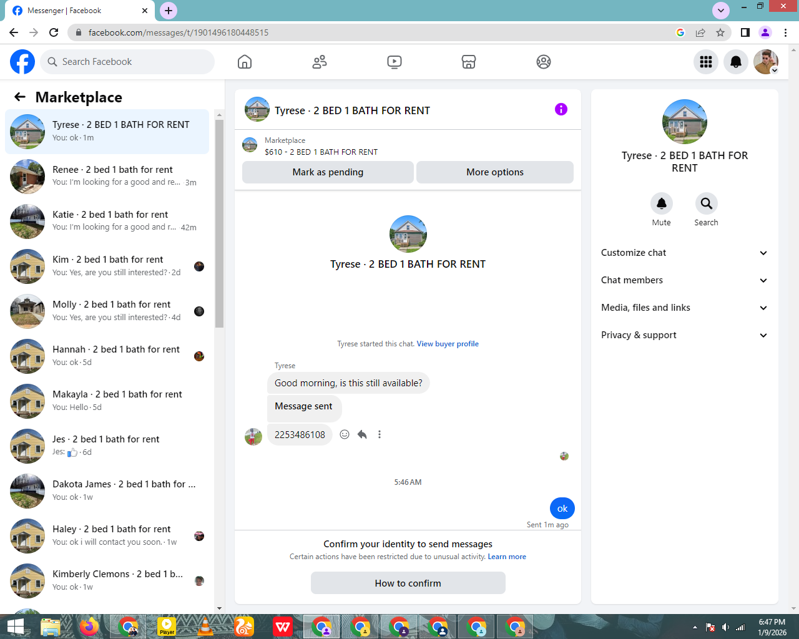This screenshot has height=639, width=799.
Task: Bookmark this page with the star icon
Action: (x=720, y=32)
